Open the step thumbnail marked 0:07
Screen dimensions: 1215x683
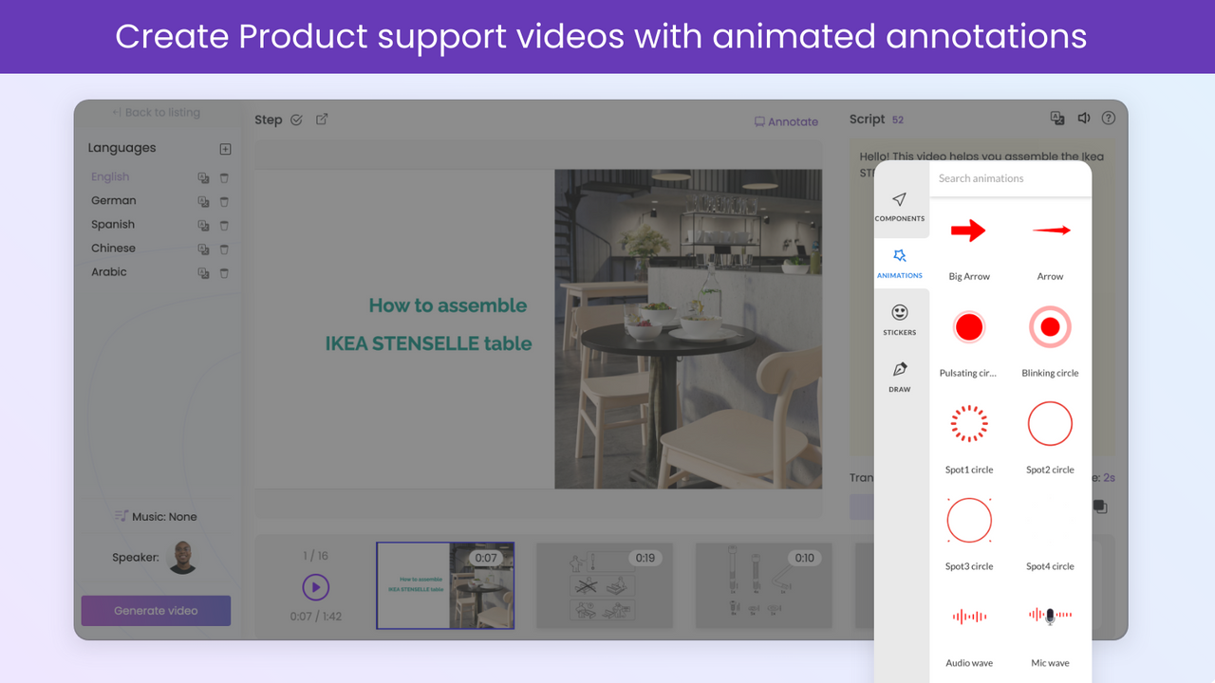click(x=445, y=585)
